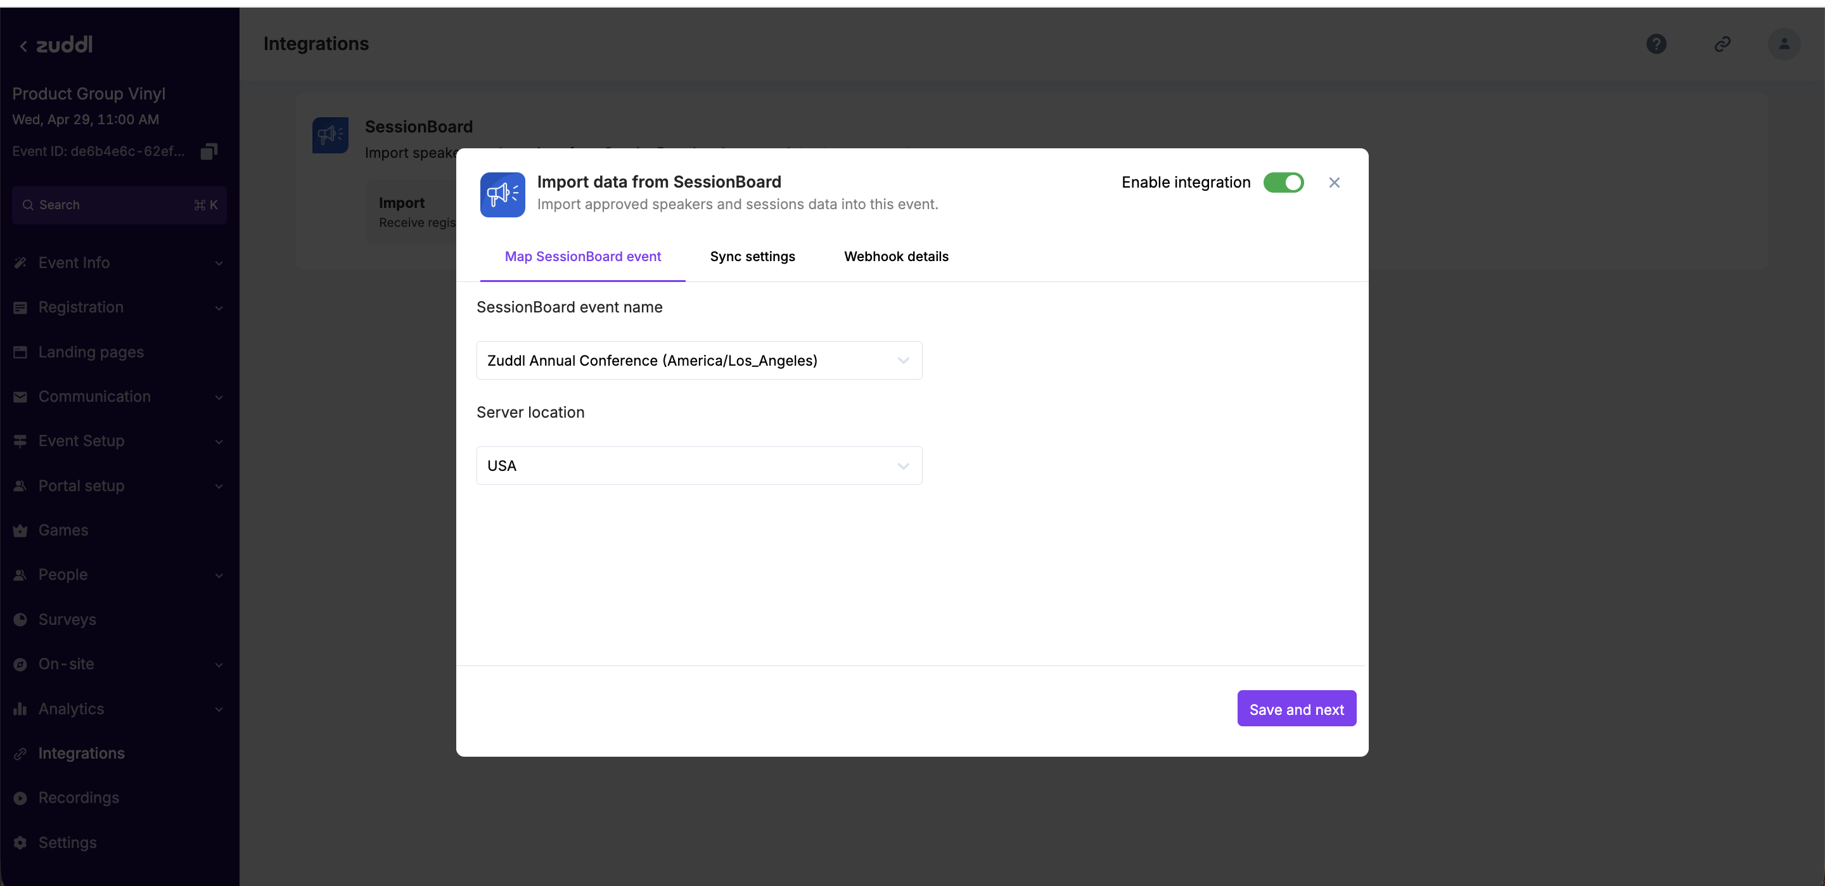This screenshot has width=1825, height=886.
Task: Disable the Enable integration toggle
Action: pos(1283,183)
